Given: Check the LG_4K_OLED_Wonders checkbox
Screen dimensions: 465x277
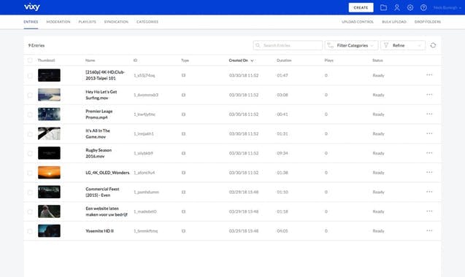Looking at the screenshot, I should coord(30,173).
